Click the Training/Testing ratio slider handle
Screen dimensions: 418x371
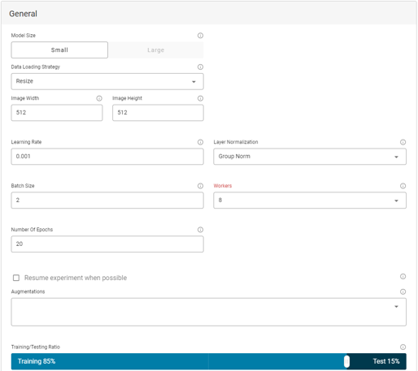346,361
